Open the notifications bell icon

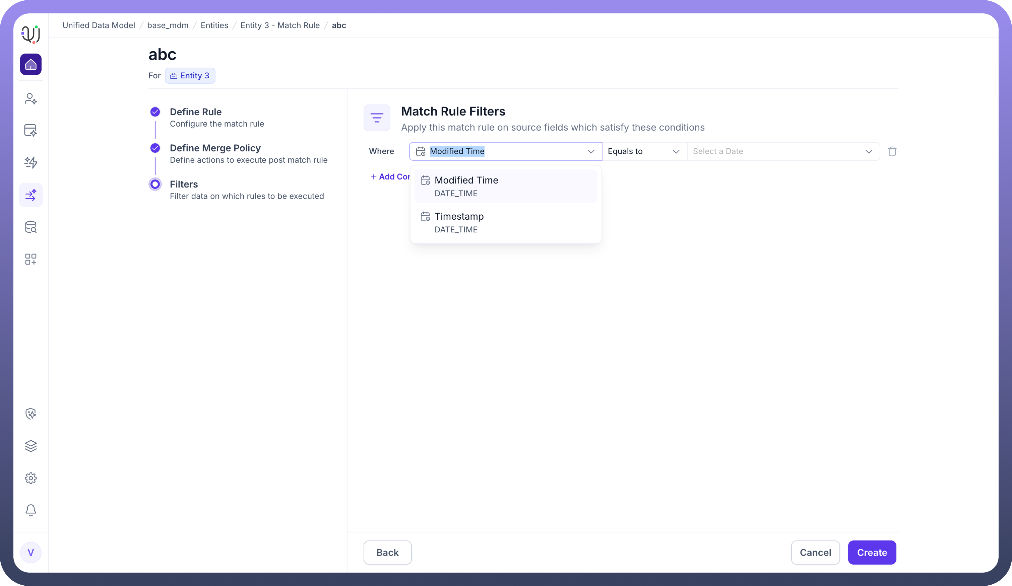point(30,510)
